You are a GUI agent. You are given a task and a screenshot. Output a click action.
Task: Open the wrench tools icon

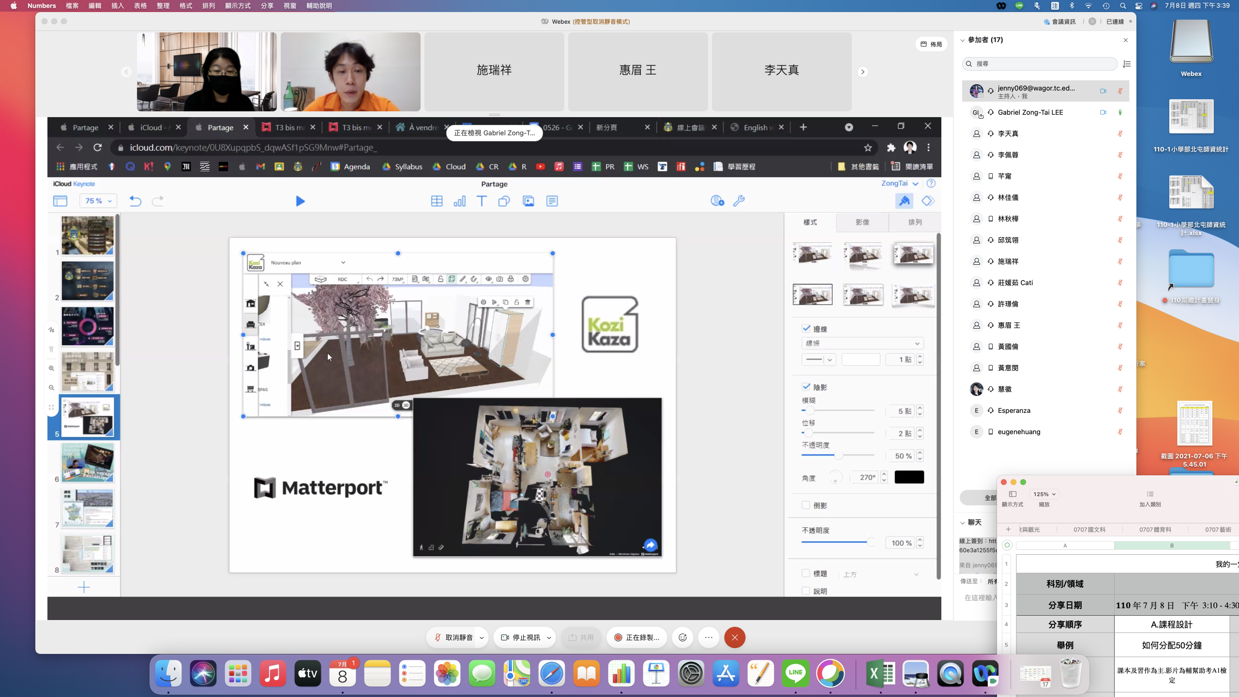[x=739, y=201]
